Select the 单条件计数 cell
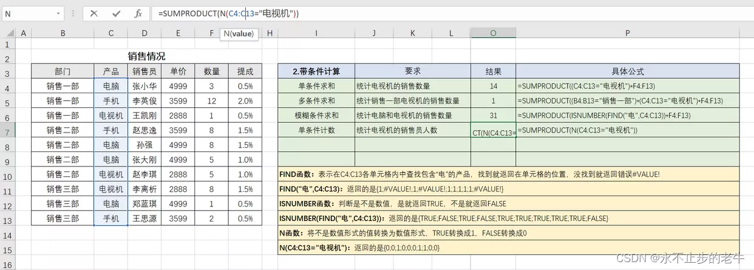 coord(316,130)
